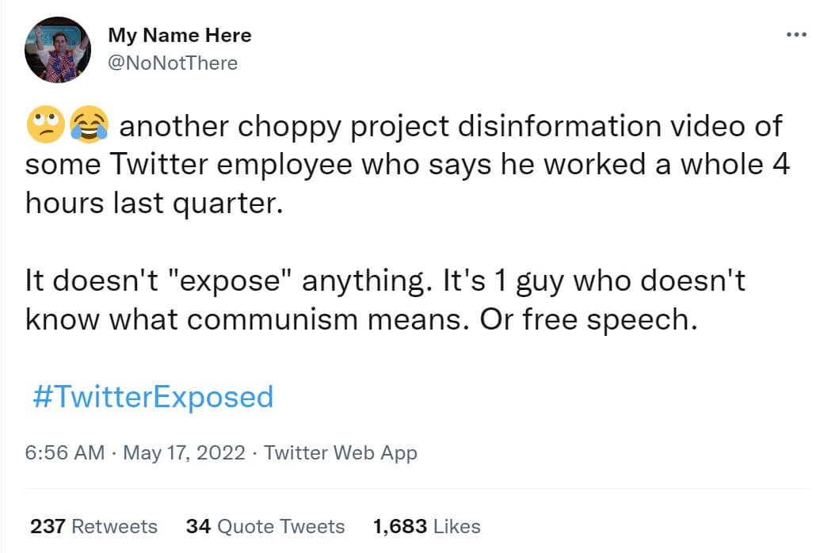Show the 1,683 Likes list
The width and height of the screenshot is (824, 553).
426,526
